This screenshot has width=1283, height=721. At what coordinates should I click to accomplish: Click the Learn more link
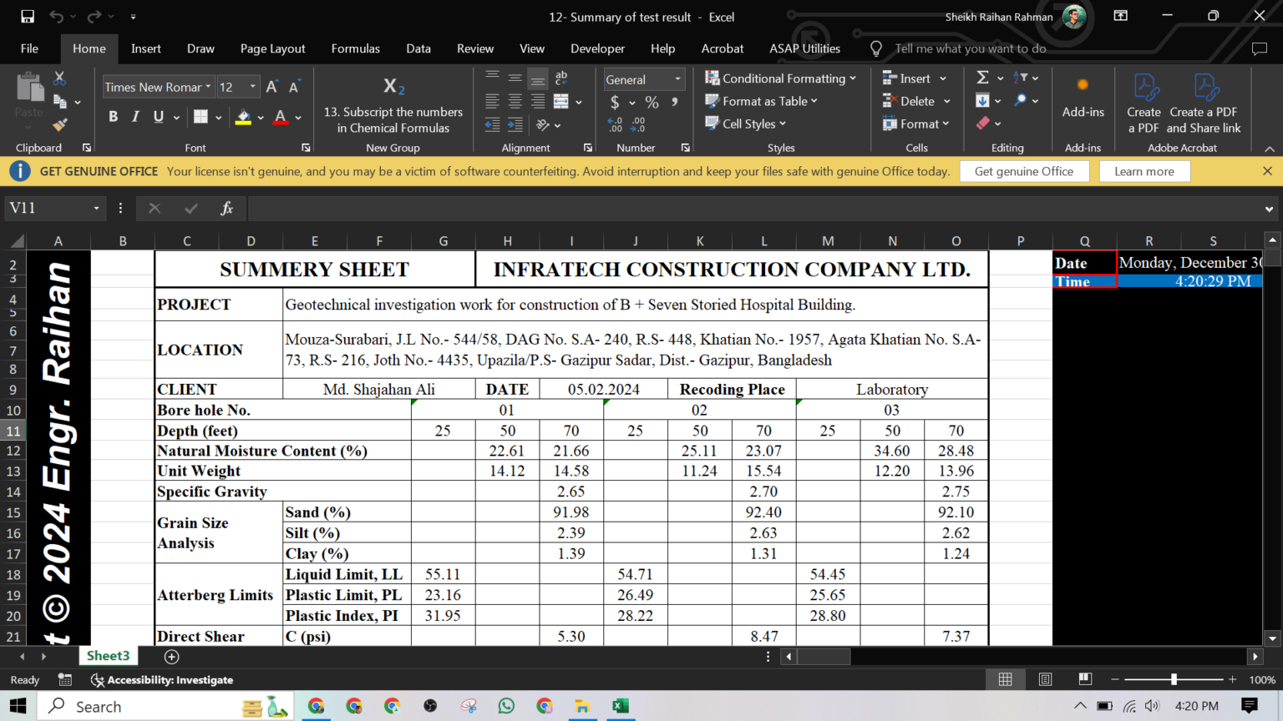pyautogui.click(x=1144, y=171)
